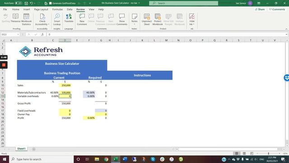Screen dimensions: 289x163
Task: Show hidden system tray icons
Action: pyautogui.click(x=229, y=159)
